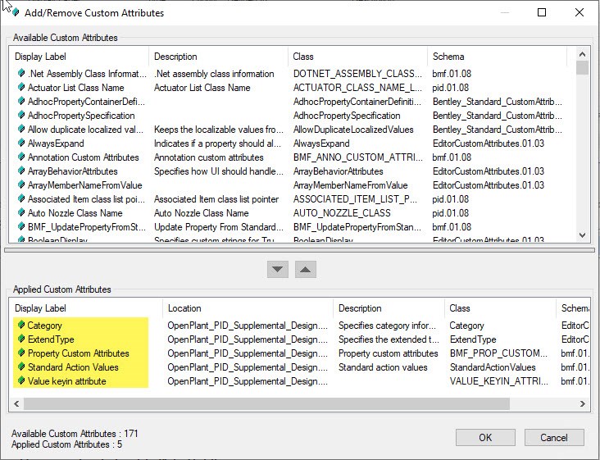Click the icon beside Annotation Custom Attributes
This screenshot has height=460, width=600.
[21, 157]
